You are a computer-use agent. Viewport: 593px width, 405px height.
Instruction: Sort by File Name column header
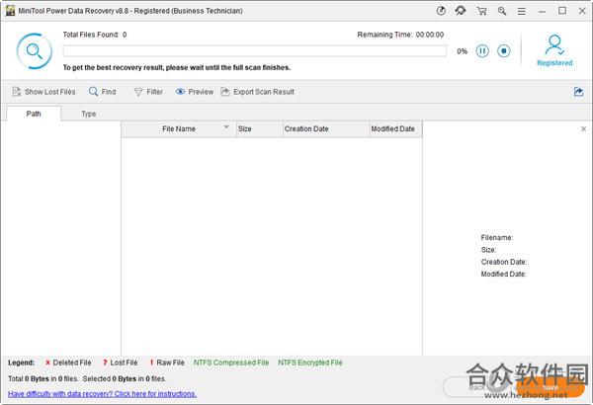pos(179,129)
